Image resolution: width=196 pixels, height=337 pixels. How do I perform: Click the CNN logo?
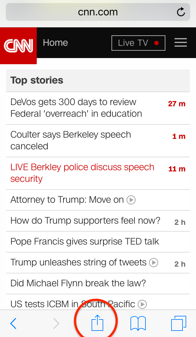[x=18, y=45]
